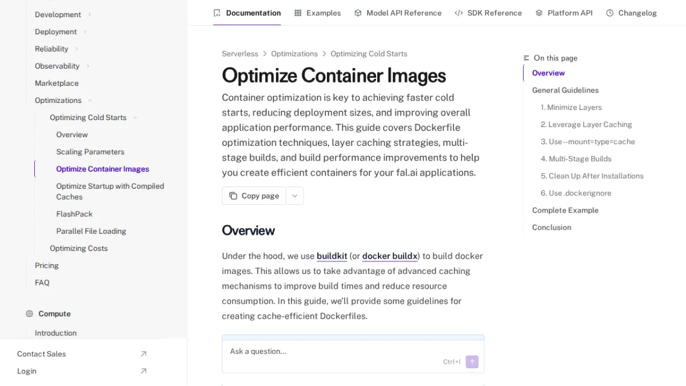This screenshot has height=386, width=686.
Task: Open Compute Introduction in sidebar
Action: pos(55,333)
